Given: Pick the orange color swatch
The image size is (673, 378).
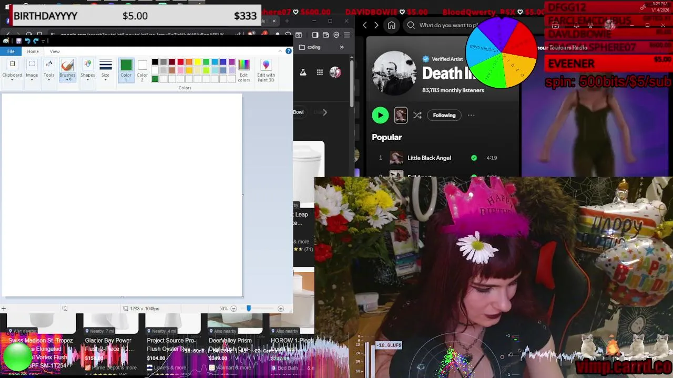Looking at the screenshot, I should [189, 62].
